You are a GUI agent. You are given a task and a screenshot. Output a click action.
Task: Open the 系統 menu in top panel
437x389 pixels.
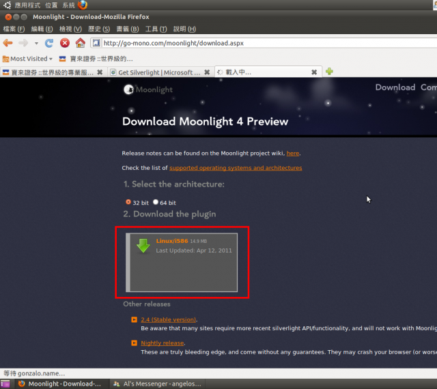point(68,5)
